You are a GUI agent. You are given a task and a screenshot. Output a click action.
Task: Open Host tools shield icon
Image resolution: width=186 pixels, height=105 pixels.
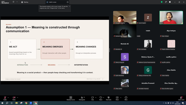(x=108, y=97)
